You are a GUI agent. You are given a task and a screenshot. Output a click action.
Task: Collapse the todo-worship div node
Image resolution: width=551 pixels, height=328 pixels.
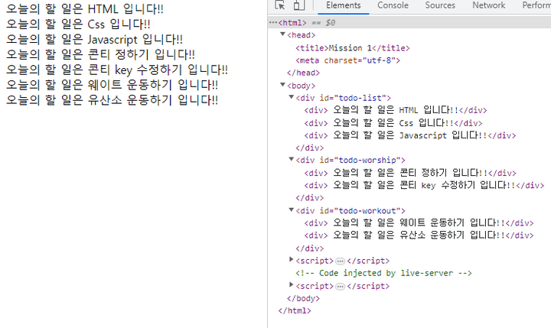tap(291, 160)
